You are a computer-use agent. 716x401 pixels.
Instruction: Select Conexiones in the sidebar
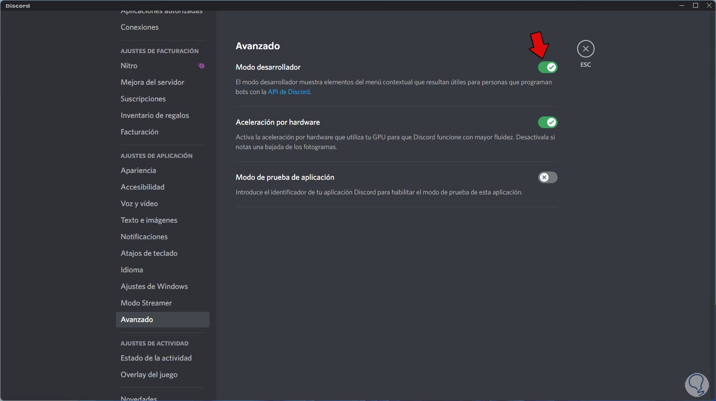[x=140, y=27]
